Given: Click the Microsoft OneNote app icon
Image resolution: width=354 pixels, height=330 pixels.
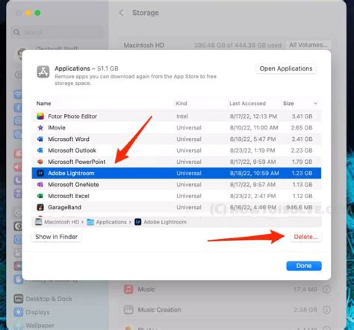Looking at the screenshot, I should point(40,184).
